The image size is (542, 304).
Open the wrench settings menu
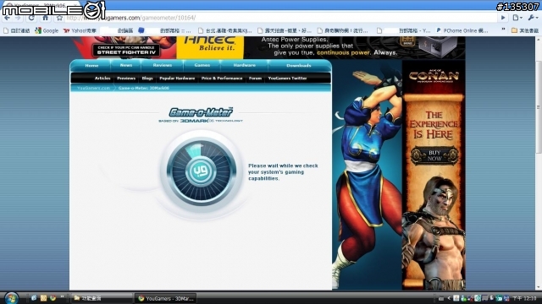(x=533, y=18)
